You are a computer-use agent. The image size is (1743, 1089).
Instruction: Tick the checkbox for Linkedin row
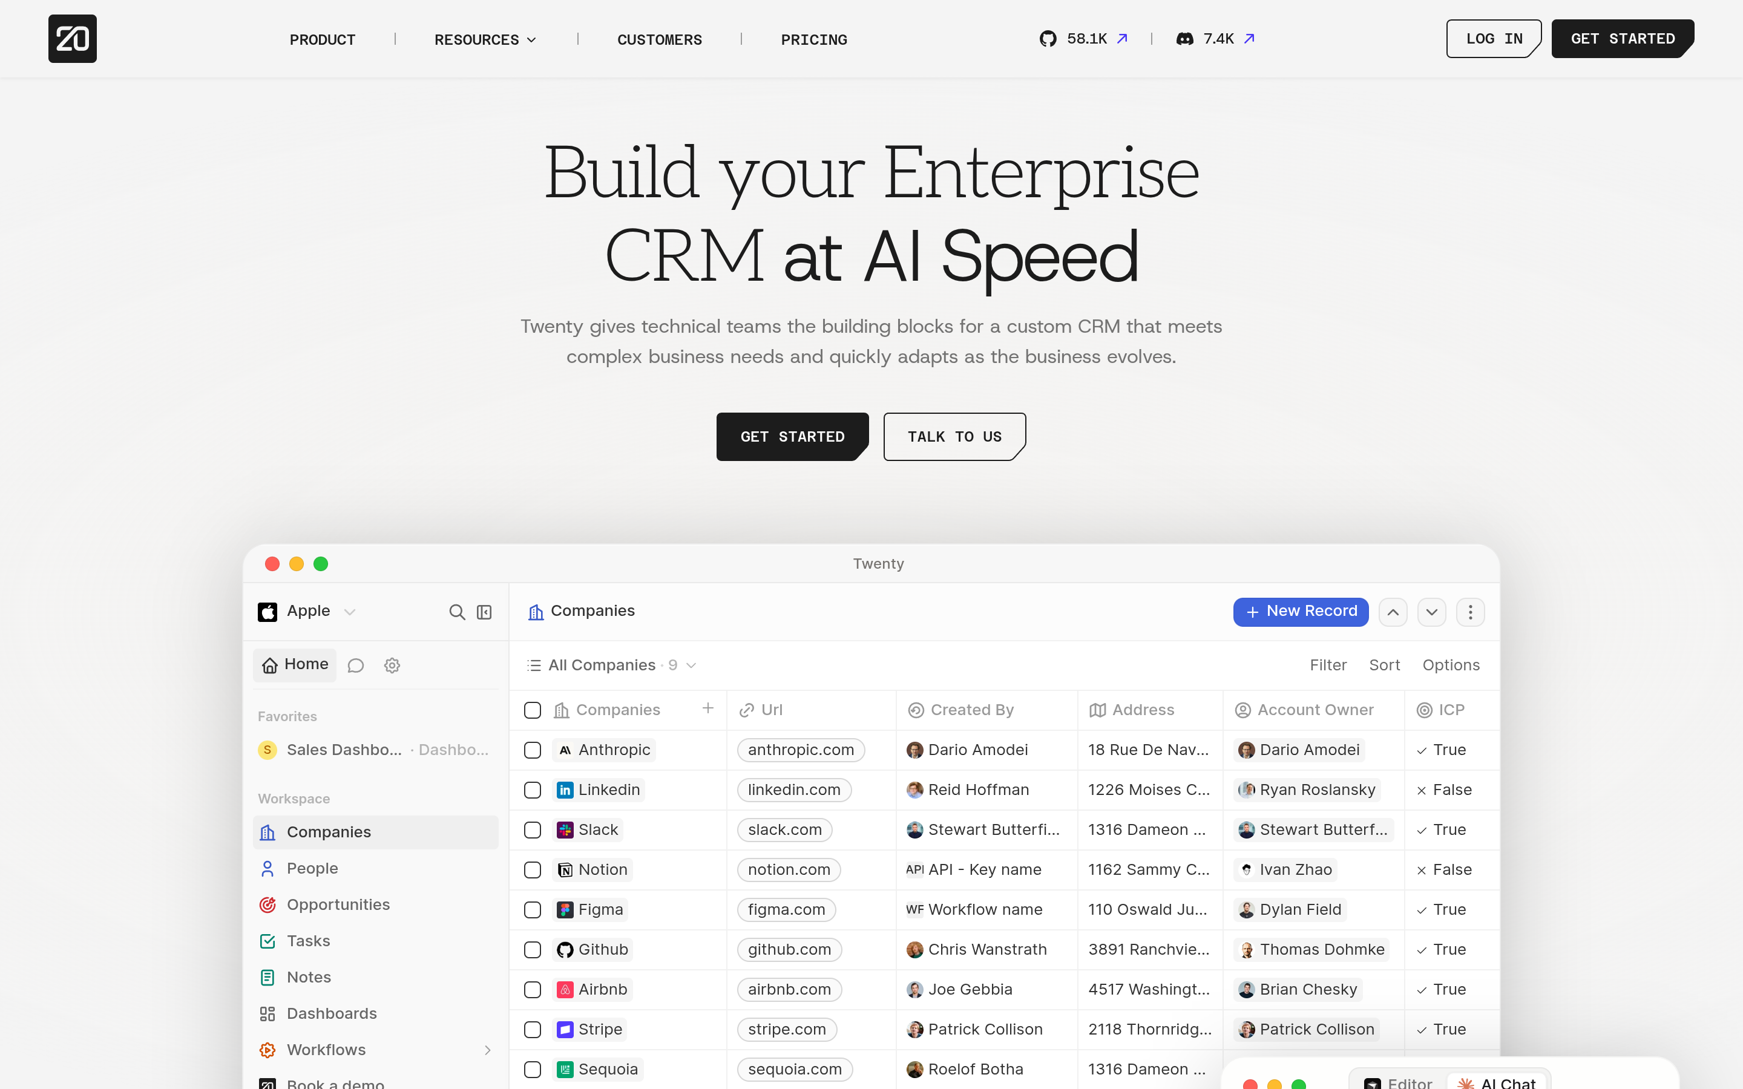(x=532, y=790)
